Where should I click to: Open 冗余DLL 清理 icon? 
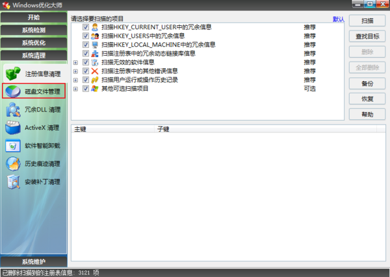(13, 110)
